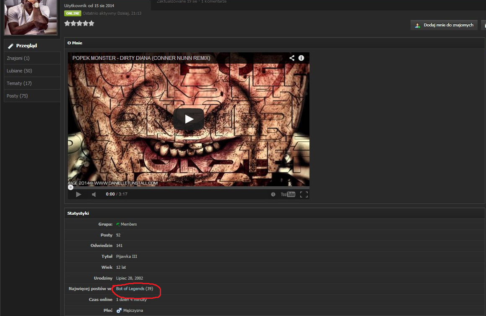Click Dodaj mnie do znajomych button
The image size is (486, 316).
[x=444, y=25]
